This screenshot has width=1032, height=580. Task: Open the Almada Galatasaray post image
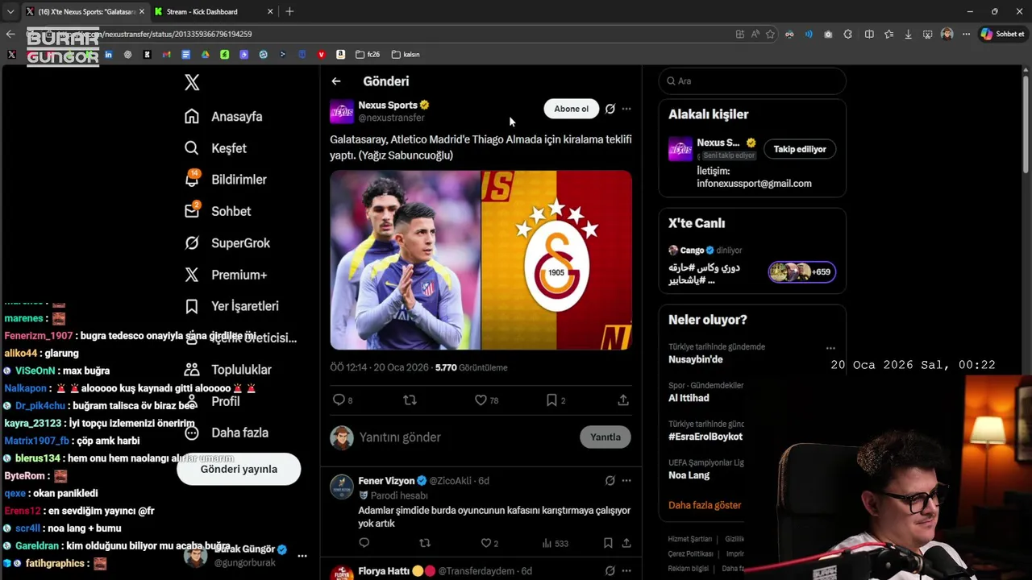(481, 259)
